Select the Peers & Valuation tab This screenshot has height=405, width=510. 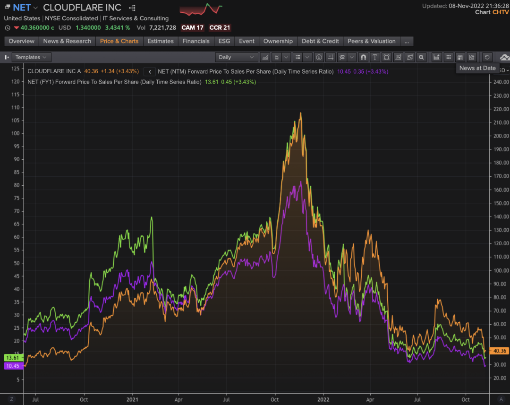372,41
